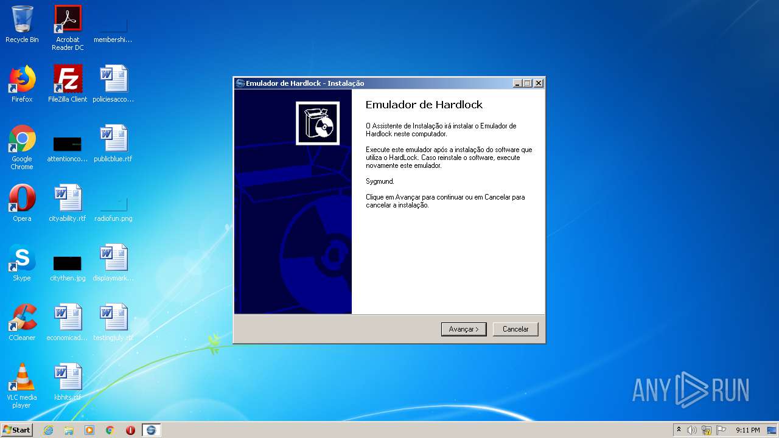779x438 pixels.
Task: Select the FileZilla Client shortcut
Action: tap(68, 84)
